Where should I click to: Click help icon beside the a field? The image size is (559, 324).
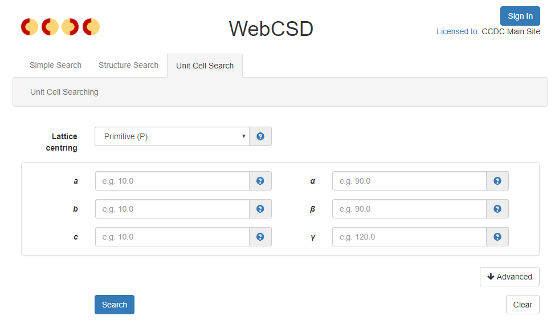(x=260, y=181)
